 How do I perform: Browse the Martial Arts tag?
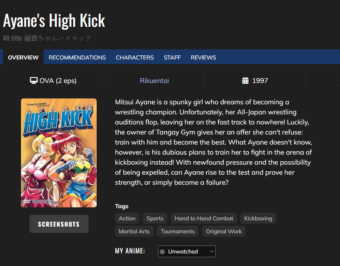pyautogui.click(x=134, y=231)
